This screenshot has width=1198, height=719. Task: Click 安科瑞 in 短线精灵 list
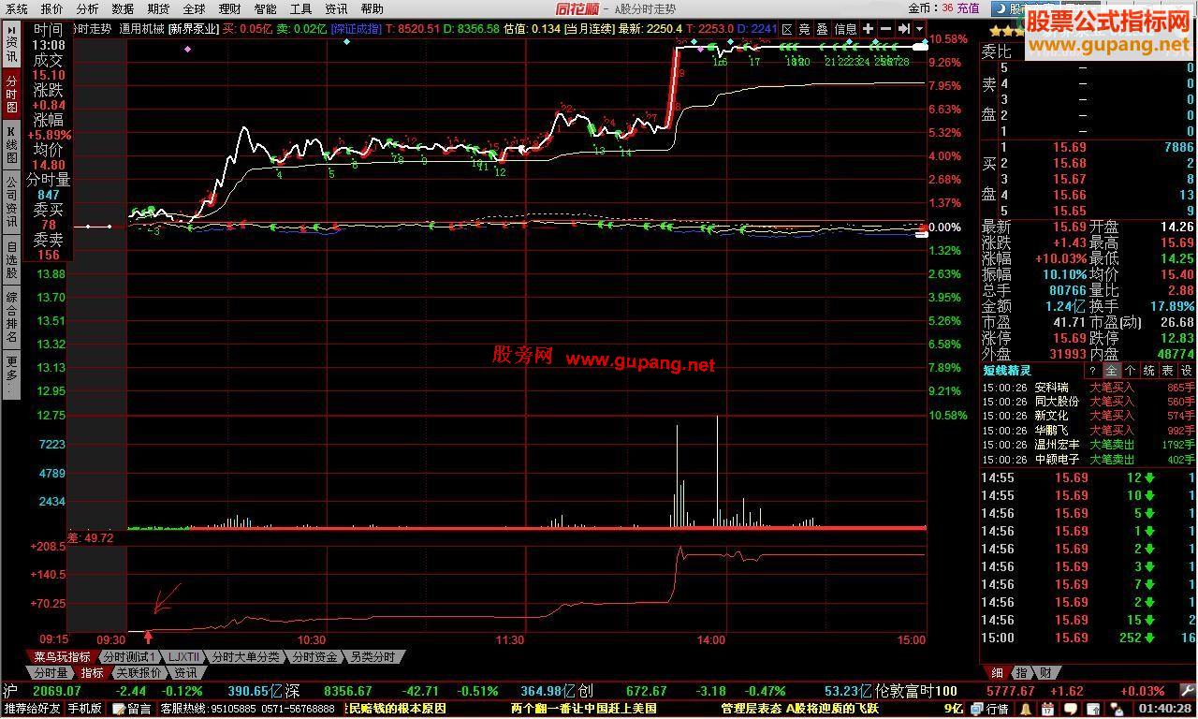click(x=1050, y=387)
